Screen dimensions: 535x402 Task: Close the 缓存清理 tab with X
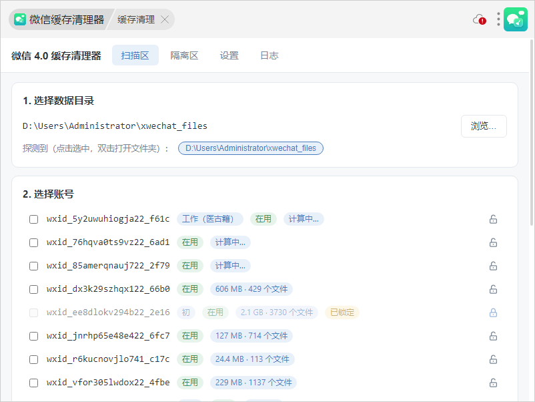[165, 19]
